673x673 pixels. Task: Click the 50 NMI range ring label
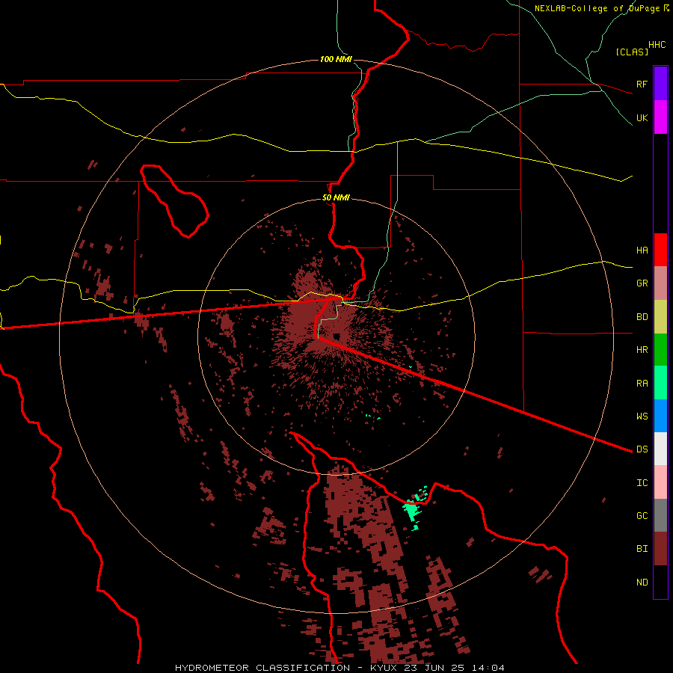[x=336, y=198]
